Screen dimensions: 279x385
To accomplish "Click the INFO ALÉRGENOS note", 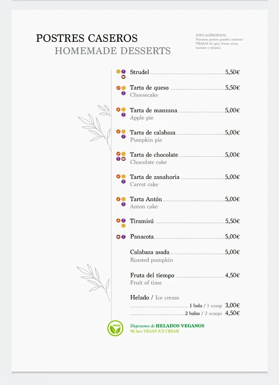I will point(219,41).
